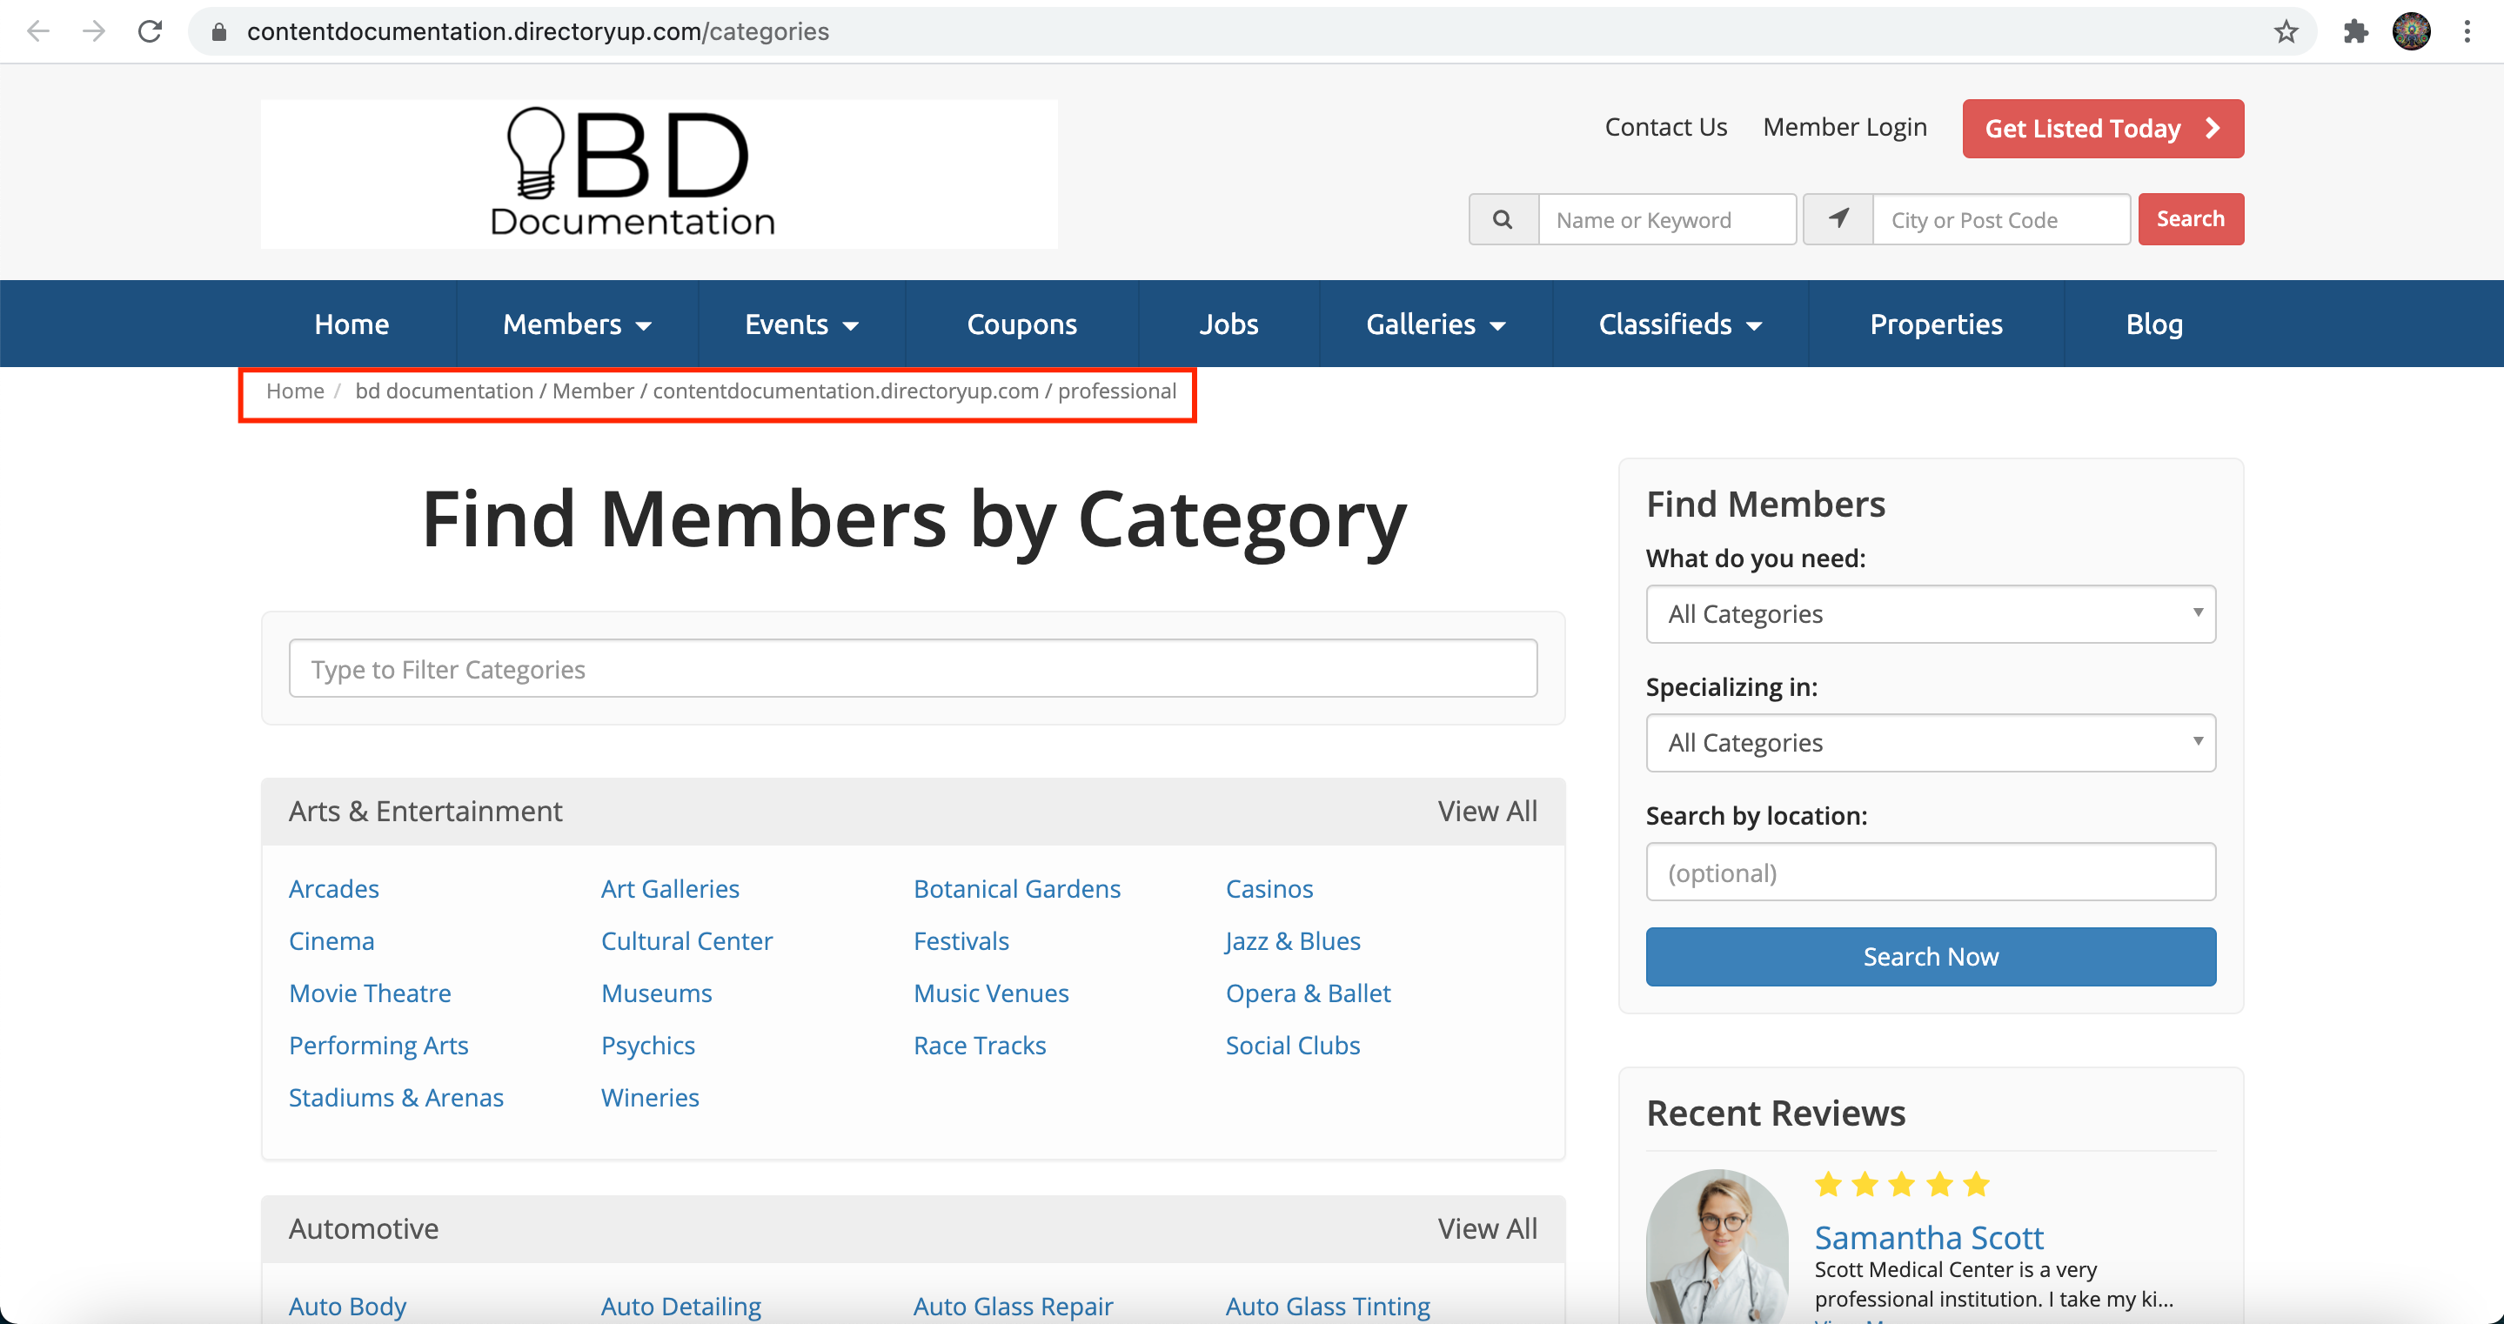
Task: Open the 'What do you need' dropdown
Action: pos(1930,613)
